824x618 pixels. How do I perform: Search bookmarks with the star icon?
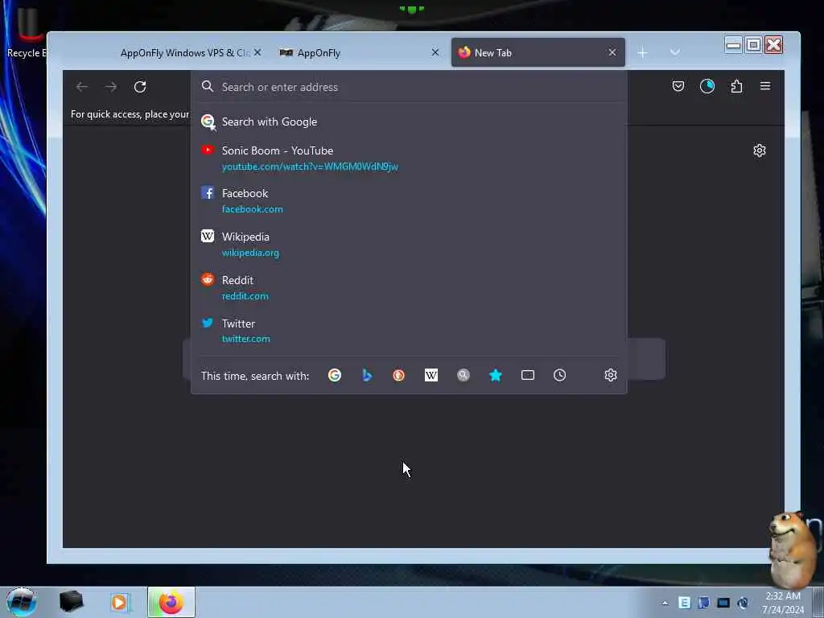point(496,375)
